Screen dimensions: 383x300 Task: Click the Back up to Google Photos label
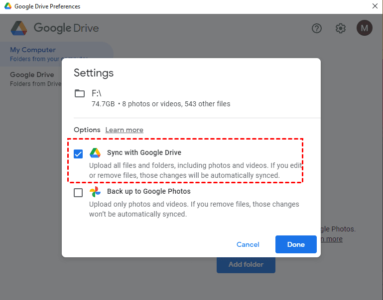click(148, 192)
